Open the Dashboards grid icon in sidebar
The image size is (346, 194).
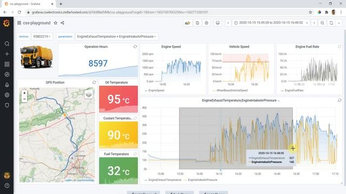pos(7,64)
